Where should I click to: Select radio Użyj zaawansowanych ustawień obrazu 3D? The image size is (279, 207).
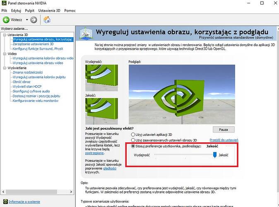[133, 140]
